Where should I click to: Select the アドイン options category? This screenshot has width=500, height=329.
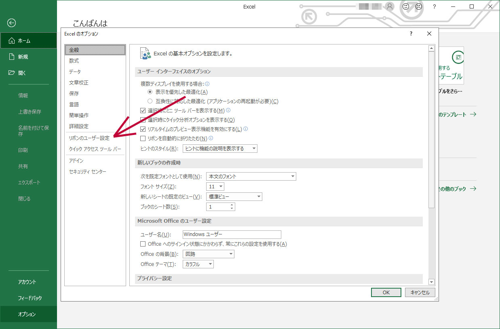coord(95,161)
